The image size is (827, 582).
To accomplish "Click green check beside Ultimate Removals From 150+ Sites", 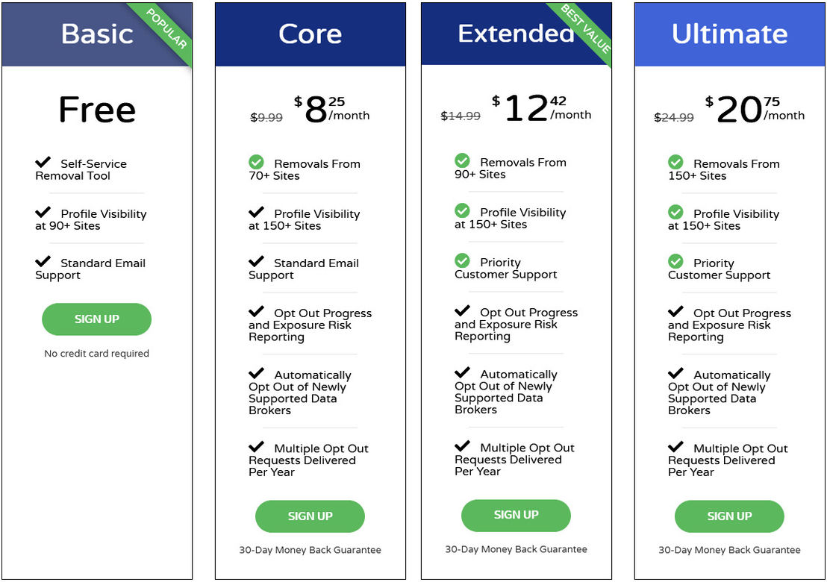I will point(675,162).
